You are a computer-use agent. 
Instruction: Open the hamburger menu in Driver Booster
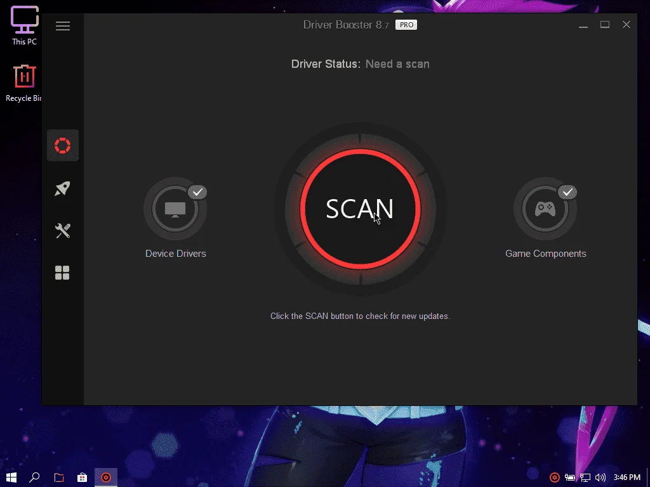coord(63,25)
